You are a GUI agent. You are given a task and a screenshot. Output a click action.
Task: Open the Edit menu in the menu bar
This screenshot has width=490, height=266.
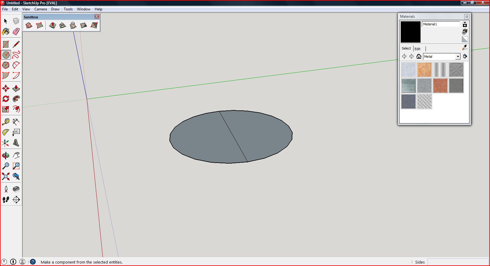tap(15, 9)
